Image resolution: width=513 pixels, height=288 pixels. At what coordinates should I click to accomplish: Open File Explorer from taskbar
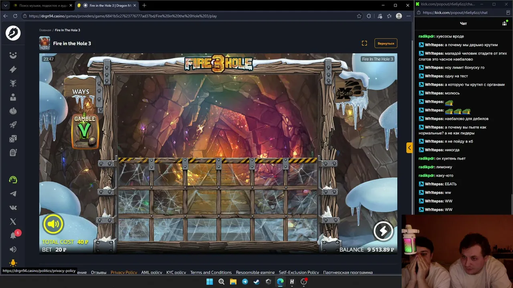point(233,282)
